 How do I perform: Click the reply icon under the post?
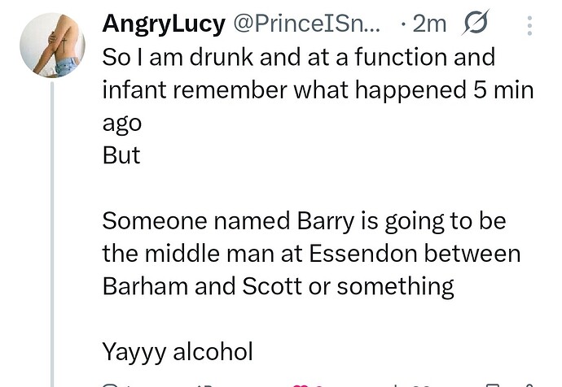pos(109,385)
